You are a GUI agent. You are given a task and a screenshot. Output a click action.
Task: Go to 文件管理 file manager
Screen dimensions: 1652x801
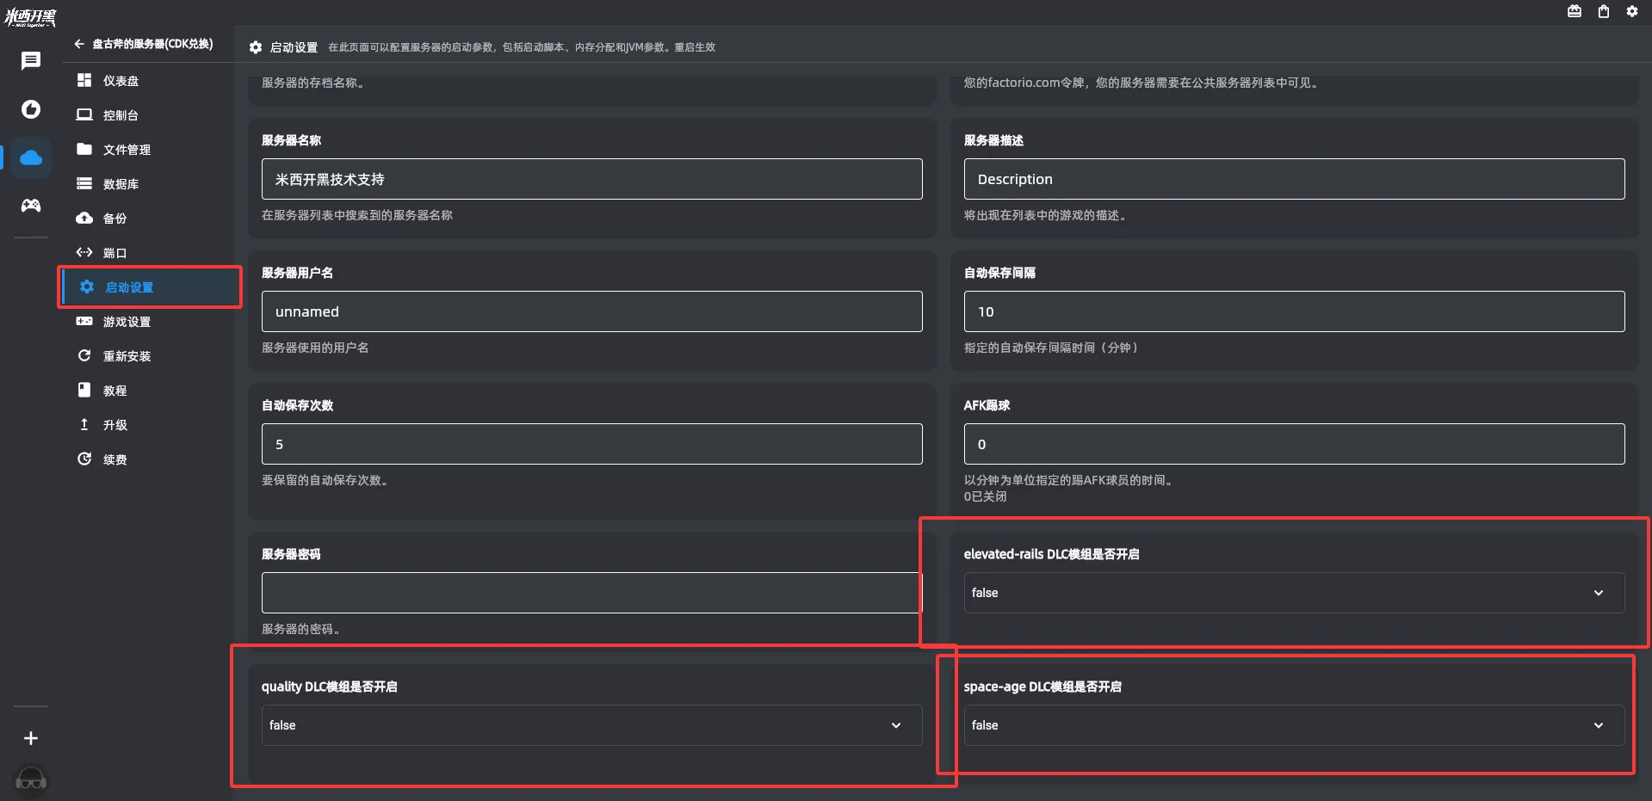click(126, 150)
